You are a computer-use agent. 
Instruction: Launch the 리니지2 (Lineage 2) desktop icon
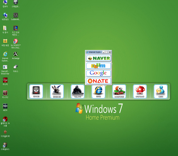(x=5, y=94)
